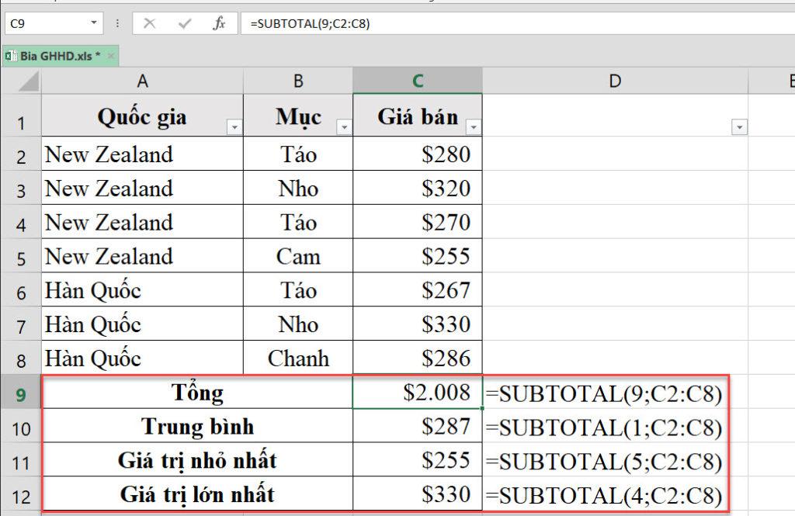Click the fx Insert Function icon
Image resolution: width=795 pixels, height=516 pixels.
point(220,23)
